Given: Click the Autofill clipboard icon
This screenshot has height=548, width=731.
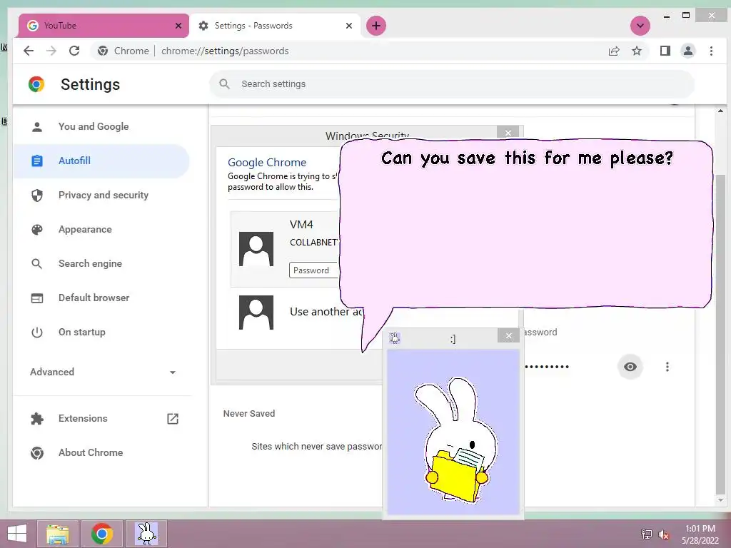Looking at the screenshot, I should [x=37, y=161].
